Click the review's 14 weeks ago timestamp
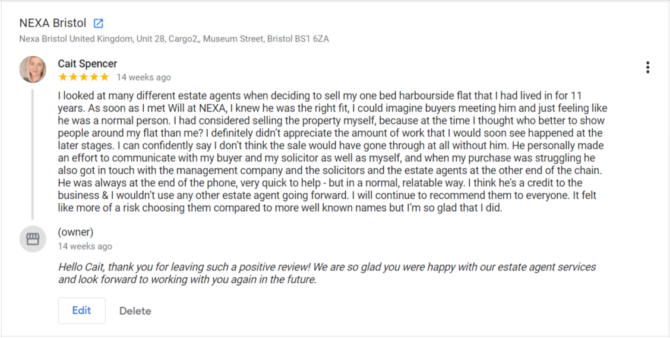This screenshot has height=338, width=670. (144, 77)
